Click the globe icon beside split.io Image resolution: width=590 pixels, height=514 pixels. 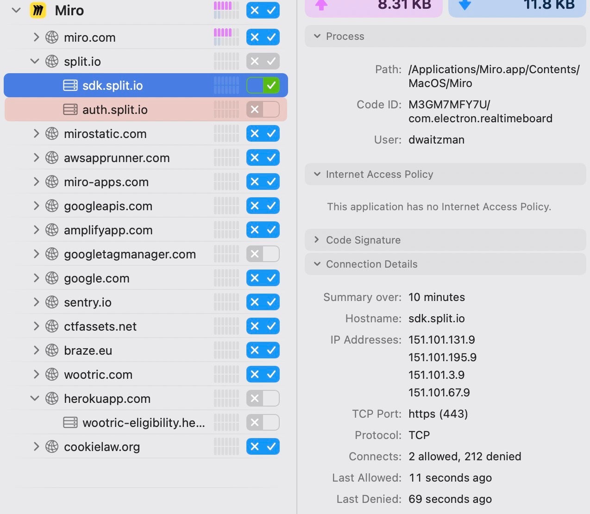52,61
